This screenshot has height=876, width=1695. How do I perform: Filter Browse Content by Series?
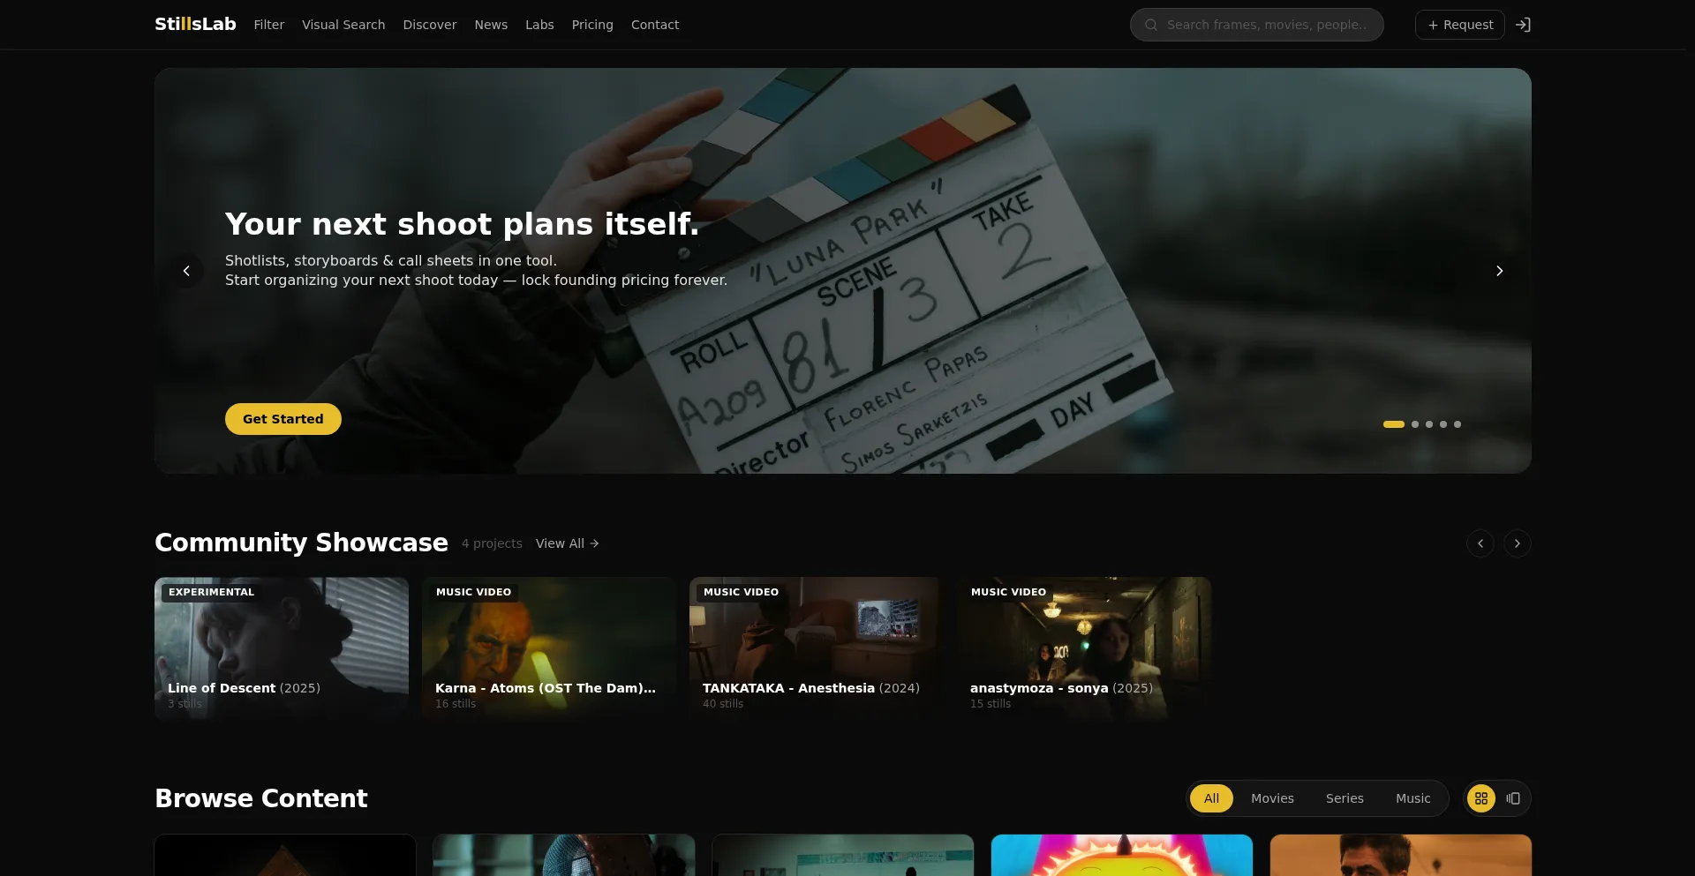pos(1345,798)
